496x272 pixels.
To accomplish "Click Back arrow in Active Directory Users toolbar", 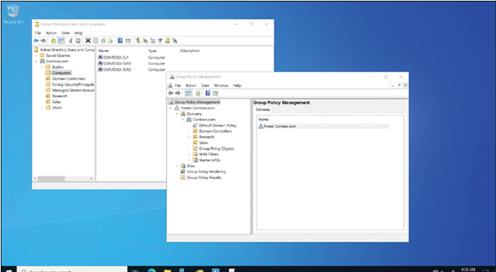I will click(36, 41).
